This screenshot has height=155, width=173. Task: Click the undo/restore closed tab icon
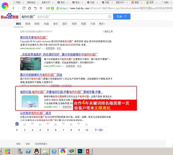coord(35,8)
